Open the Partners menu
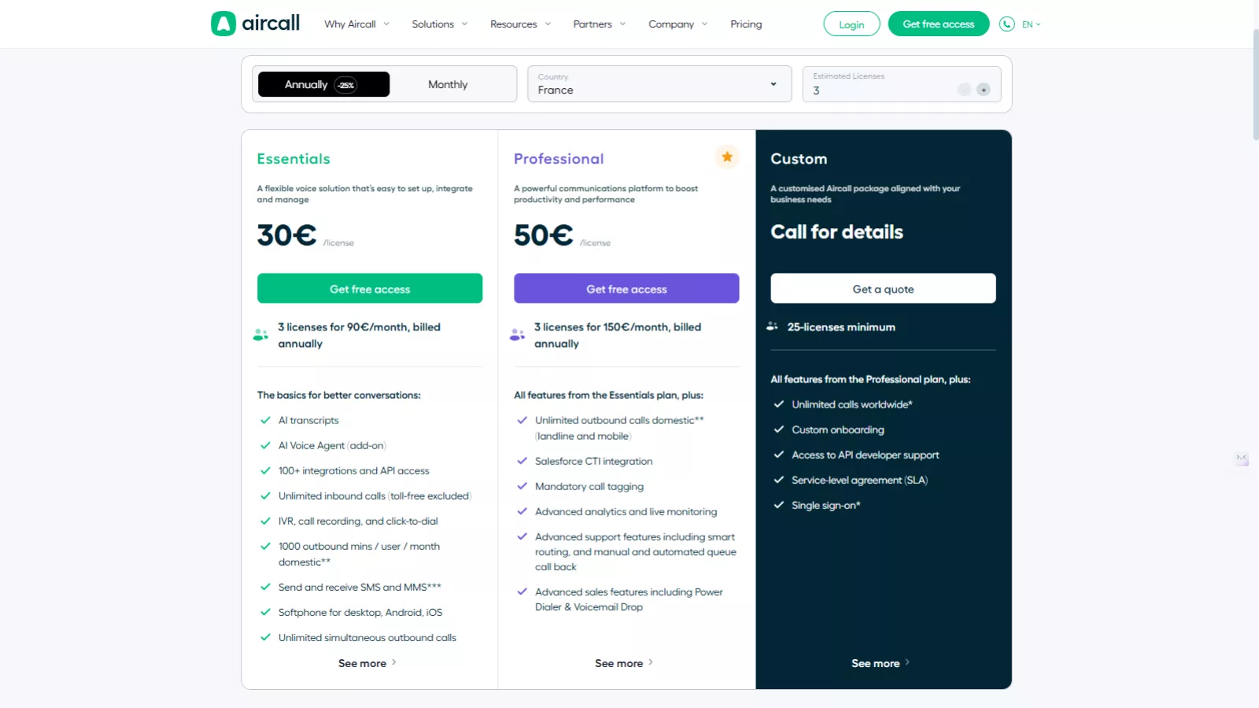This screenshot has width=1259, height=708. tap(593, 24)
